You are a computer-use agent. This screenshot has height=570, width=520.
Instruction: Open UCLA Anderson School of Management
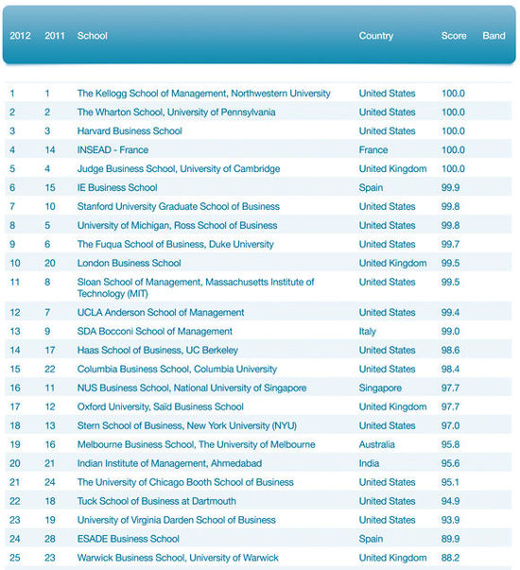[x=161, y=313]
